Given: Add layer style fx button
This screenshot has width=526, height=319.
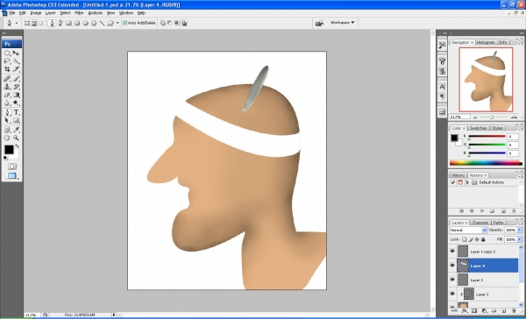Looking at the screenshot, I should [465, 311].
